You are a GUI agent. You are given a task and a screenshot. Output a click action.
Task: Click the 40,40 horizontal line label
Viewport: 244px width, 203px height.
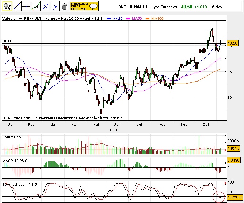(7, 41)
